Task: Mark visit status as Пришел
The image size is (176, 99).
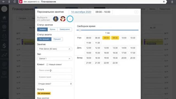Action: (57, 39)
